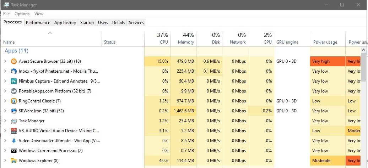The width and height of the screenshot is (368, 168).
Task: Click the Video Downloader Ultimate icon
Action: coord(14,141)
